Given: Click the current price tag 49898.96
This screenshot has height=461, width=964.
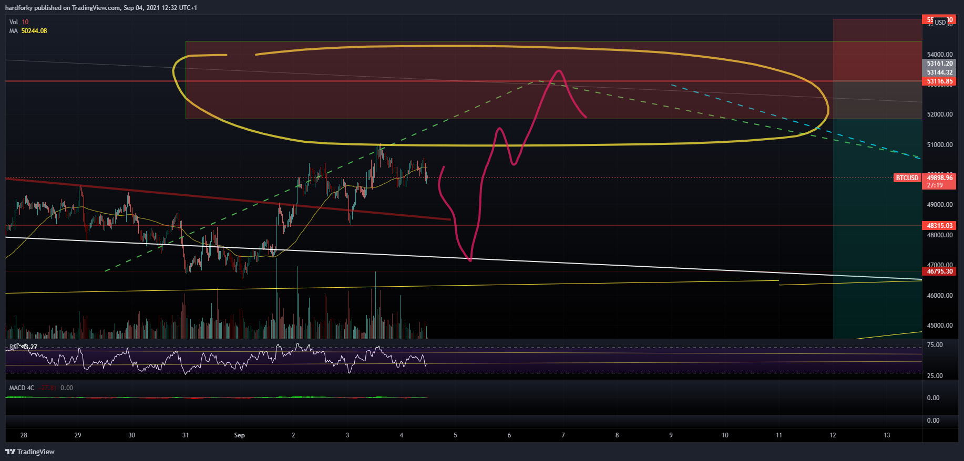Looking at the screenshot, I should click(x=939, y=178).
